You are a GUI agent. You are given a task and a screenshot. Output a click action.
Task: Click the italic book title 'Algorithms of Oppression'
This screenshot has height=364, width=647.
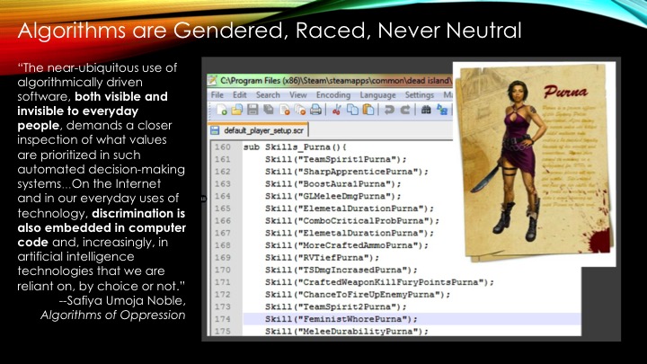[112, 315]
